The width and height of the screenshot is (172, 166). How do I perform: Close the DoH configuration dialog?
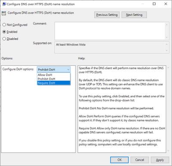tap(166, 4)
